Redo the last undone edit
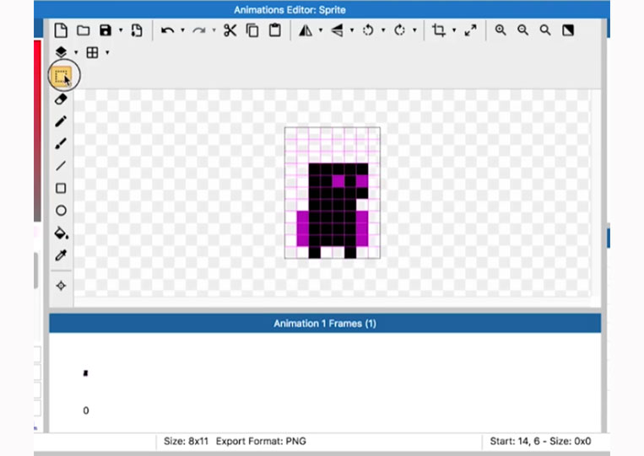 point(199,30)
